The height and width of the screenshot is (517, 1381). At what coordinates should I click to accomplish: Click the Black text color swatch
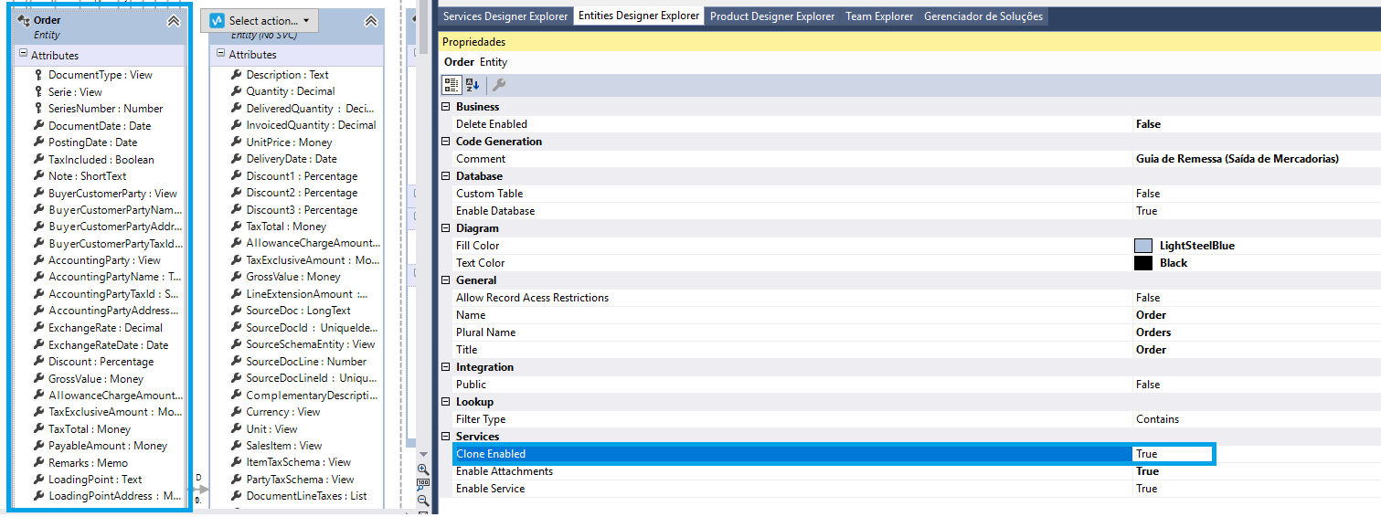pos(1142,263)
